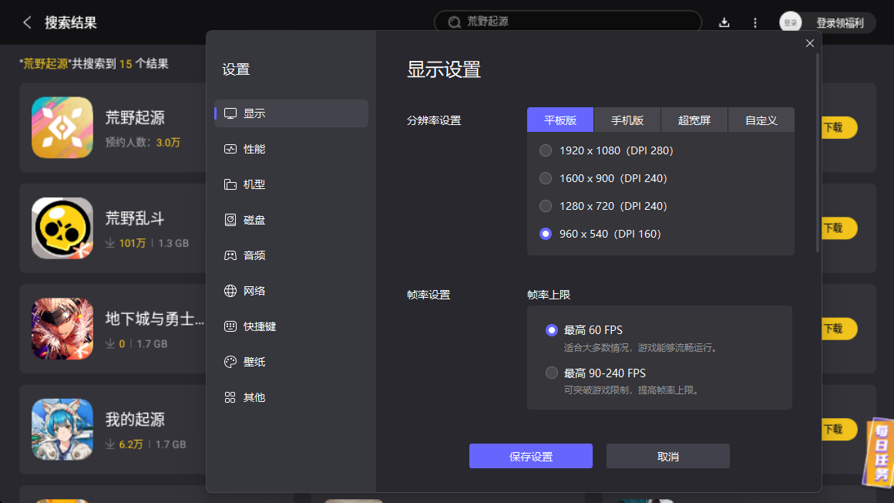894x503 pixels.
Task: Click the 取消 button
Action: point(667,456)
